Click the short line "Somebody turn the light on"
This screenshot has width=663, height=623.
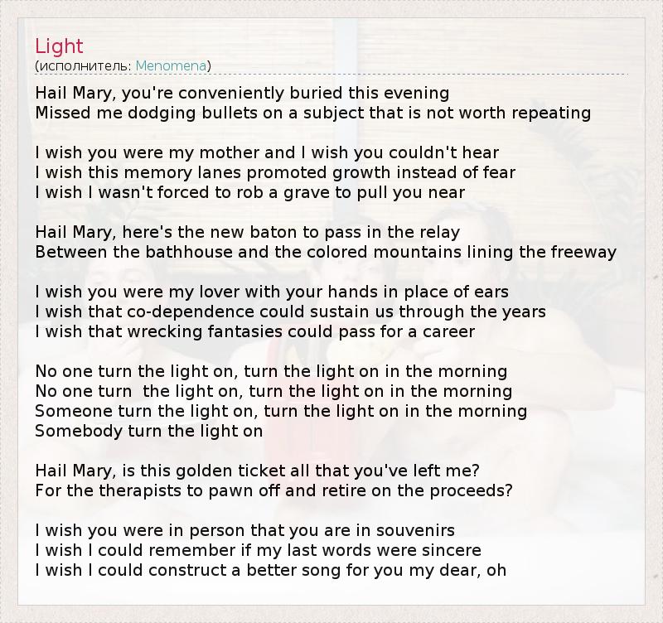pos(149,431)
